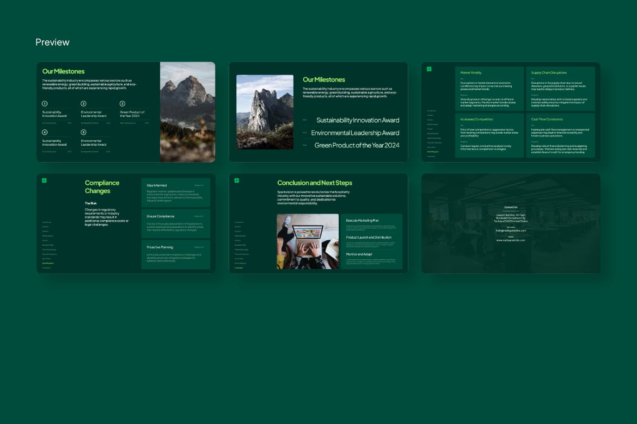
Task: Open the Stay Informed card
Action: click(175, 192)
